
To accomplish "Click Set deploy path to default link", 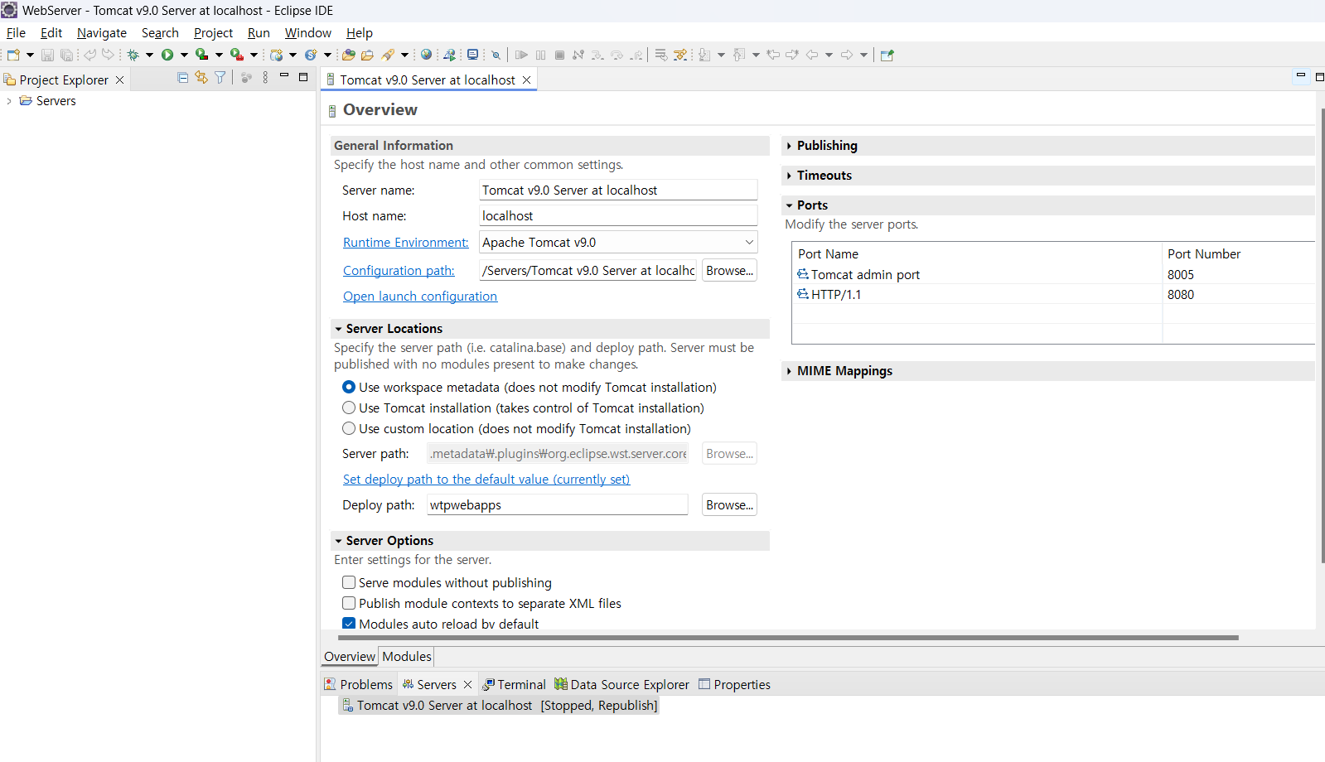I will (486, 480).
